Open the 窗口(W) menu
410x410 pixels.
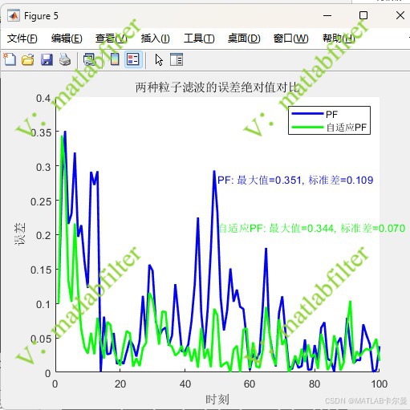coord(291,39)
